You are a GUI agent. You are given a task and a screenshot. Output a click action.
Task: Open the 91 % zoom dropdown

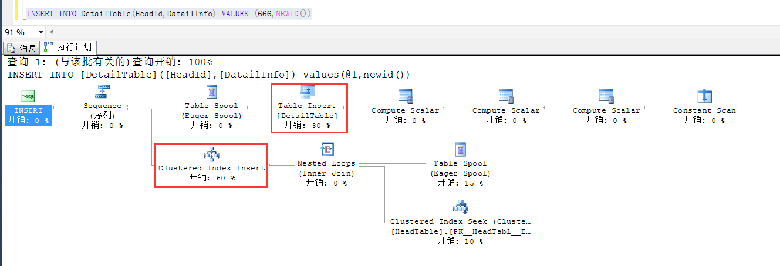tap(41, 32)
